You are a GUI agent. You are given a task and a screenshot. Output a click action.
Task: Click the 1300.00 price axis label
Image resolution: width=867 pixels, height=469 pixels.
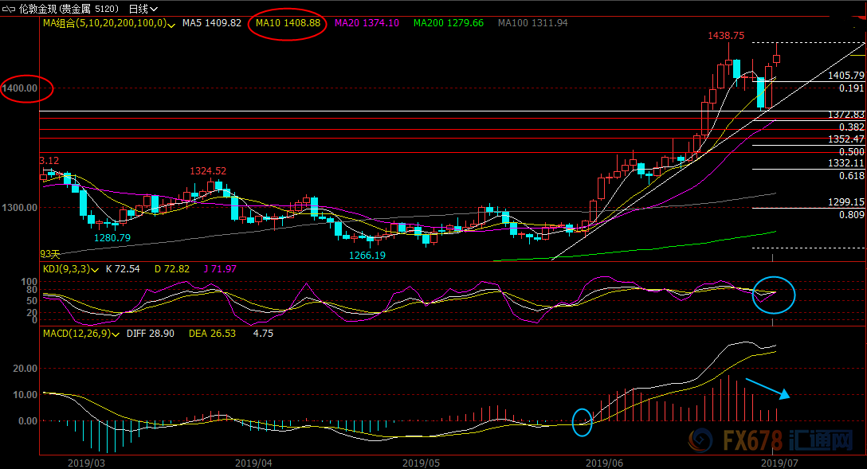click(x=20, y=208)
